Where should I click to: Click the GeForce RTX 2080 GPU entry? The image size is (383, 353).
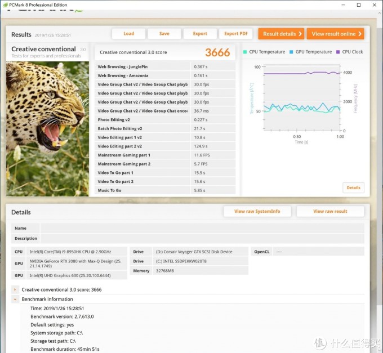click(x=75, y=263)
